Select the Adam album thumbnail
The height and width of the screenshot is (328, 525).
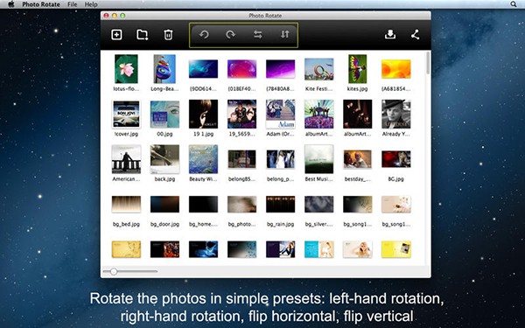tap(281, 114)
